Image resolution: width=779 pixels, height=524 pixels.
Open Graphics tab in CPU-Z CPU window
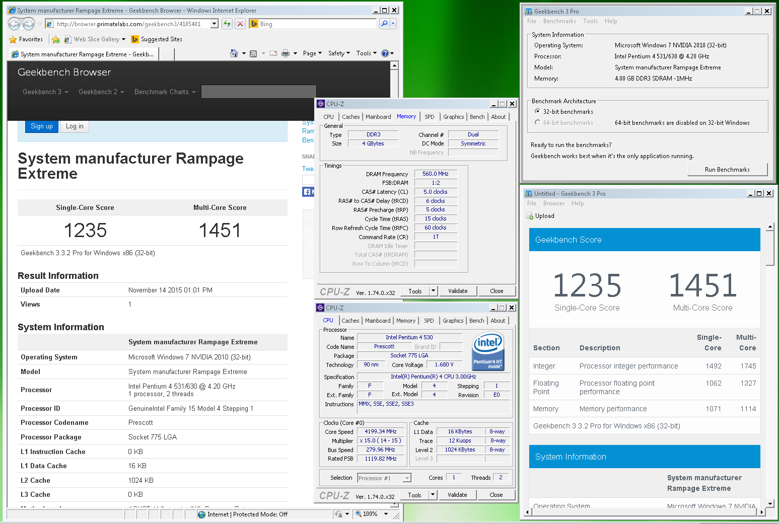click(453, 321)
